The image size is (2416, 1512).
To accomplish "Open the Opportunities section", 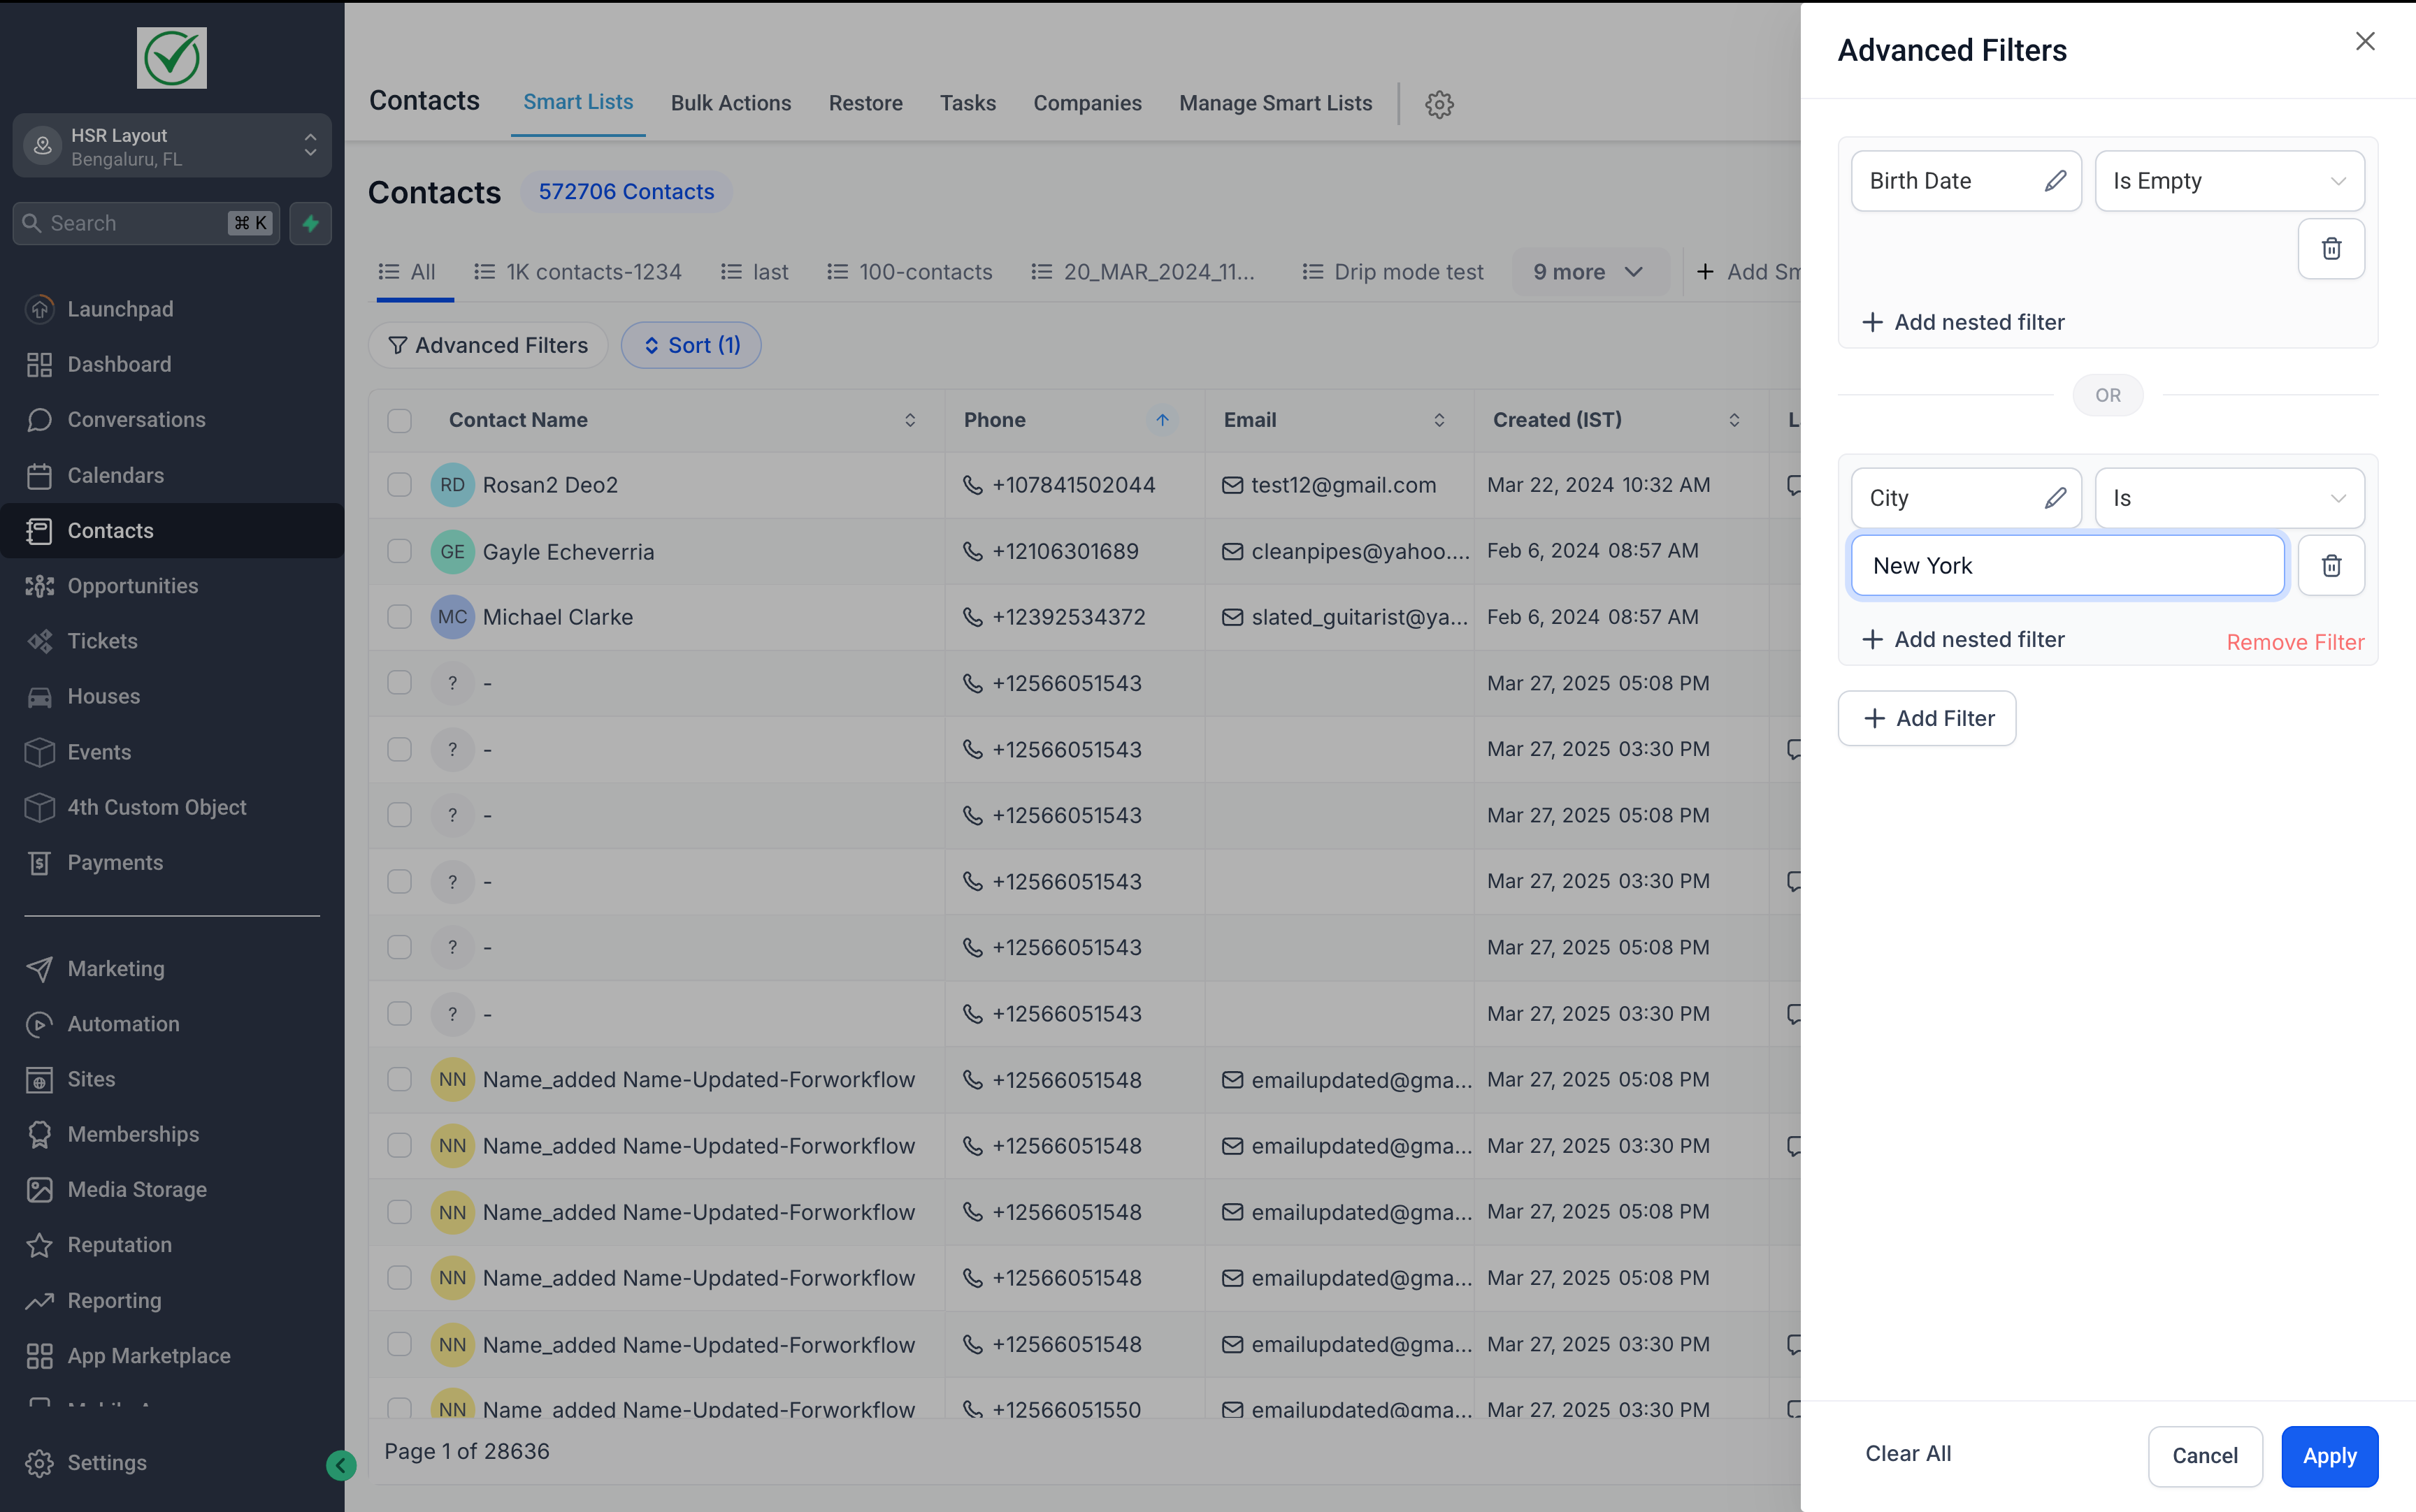I will tap(132, 586).
